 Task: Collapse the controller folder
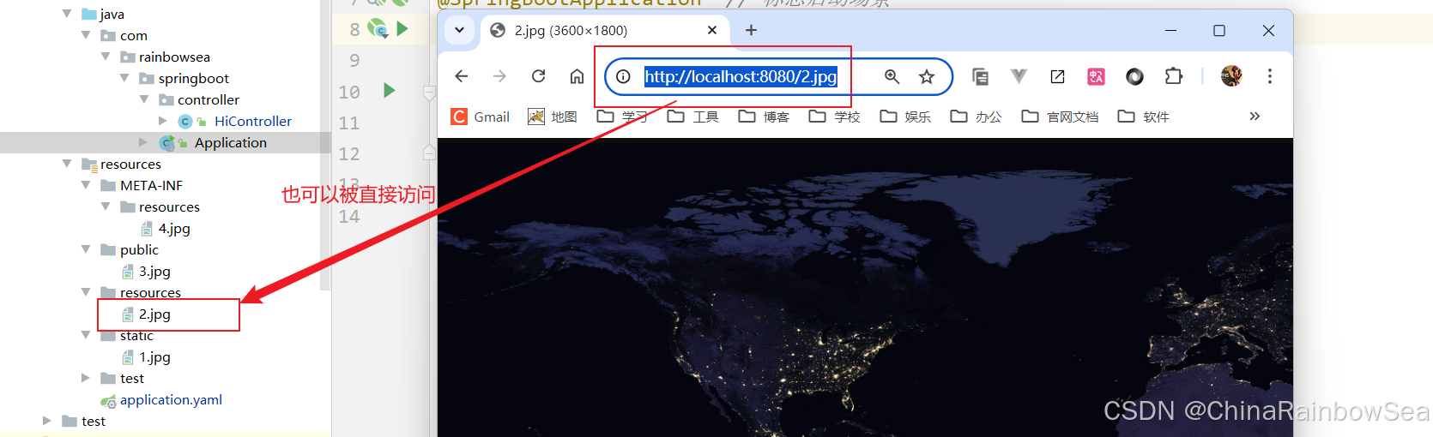pos(144,99)
